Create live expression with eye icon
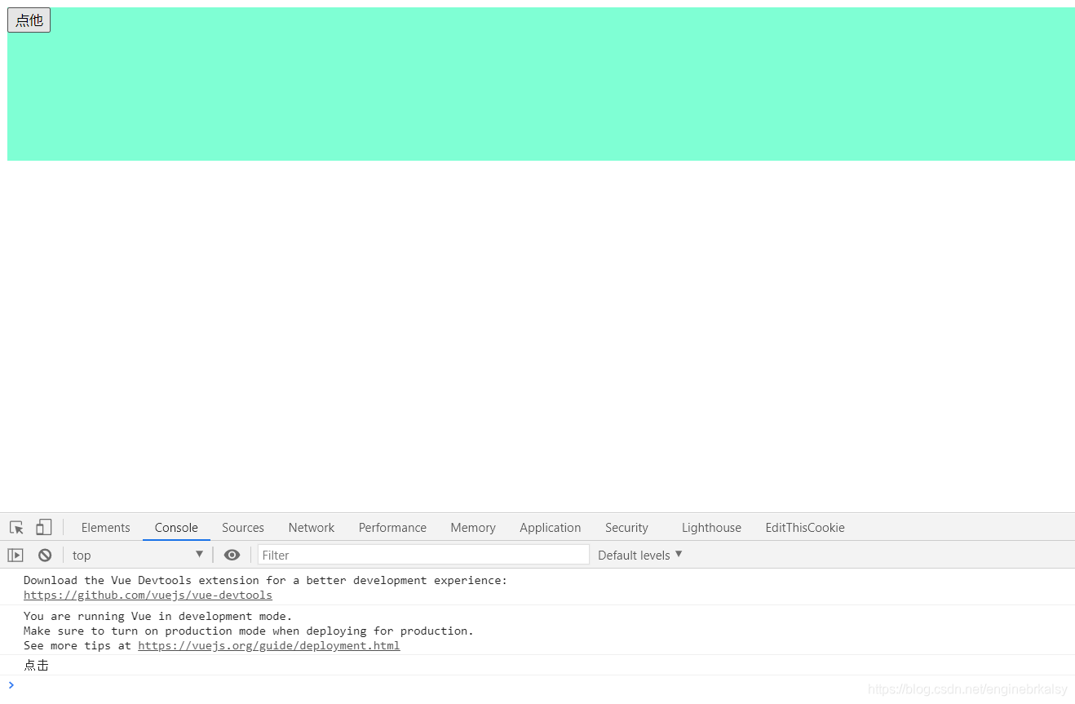 (232, 556)
